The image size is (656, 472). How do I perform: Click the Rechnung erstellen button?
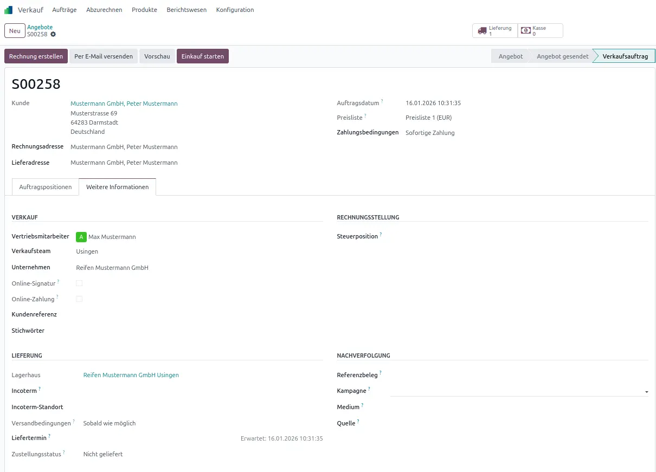pos(36,56)
